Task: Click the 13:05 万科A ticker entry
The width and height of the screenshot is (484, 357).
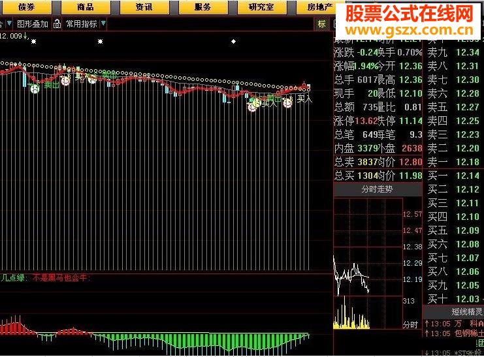Action: (x=454, y=324)
